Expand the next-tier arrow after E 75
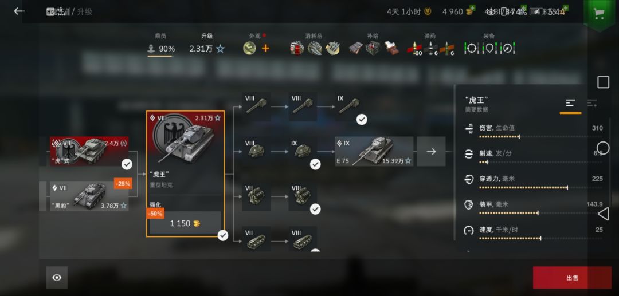619x296 pixels. [x=431, y=151]
